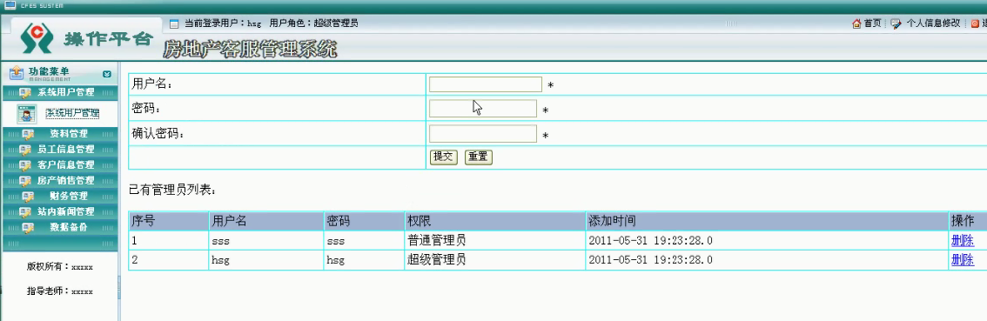This screenshot has width=987, height=321.
Task: Delete the sss administrator row
Action: tap(963, 240)
